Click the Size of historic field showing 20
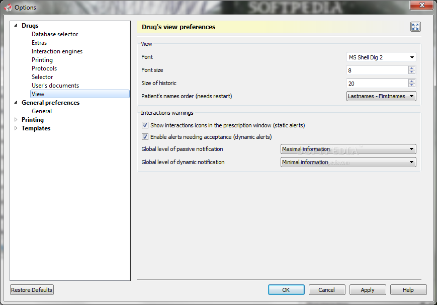This screenshot has height=305, width=437. (377, 83)
